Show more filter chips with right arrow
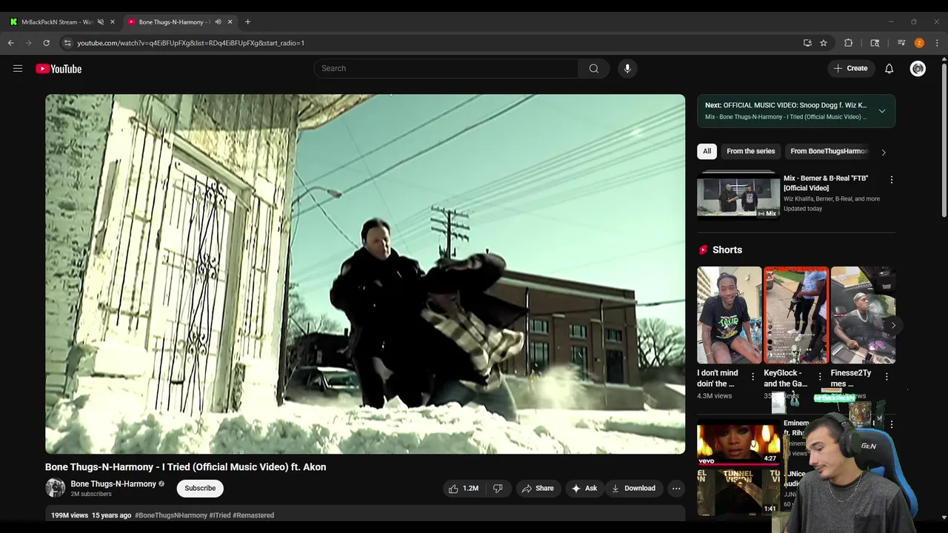 (883, 152)
